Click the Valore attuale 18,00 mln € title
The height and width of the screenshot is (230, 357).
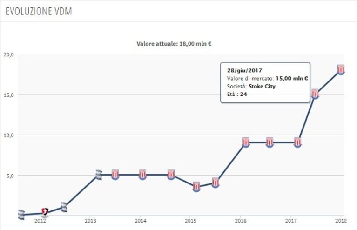[x=174, y=44]
